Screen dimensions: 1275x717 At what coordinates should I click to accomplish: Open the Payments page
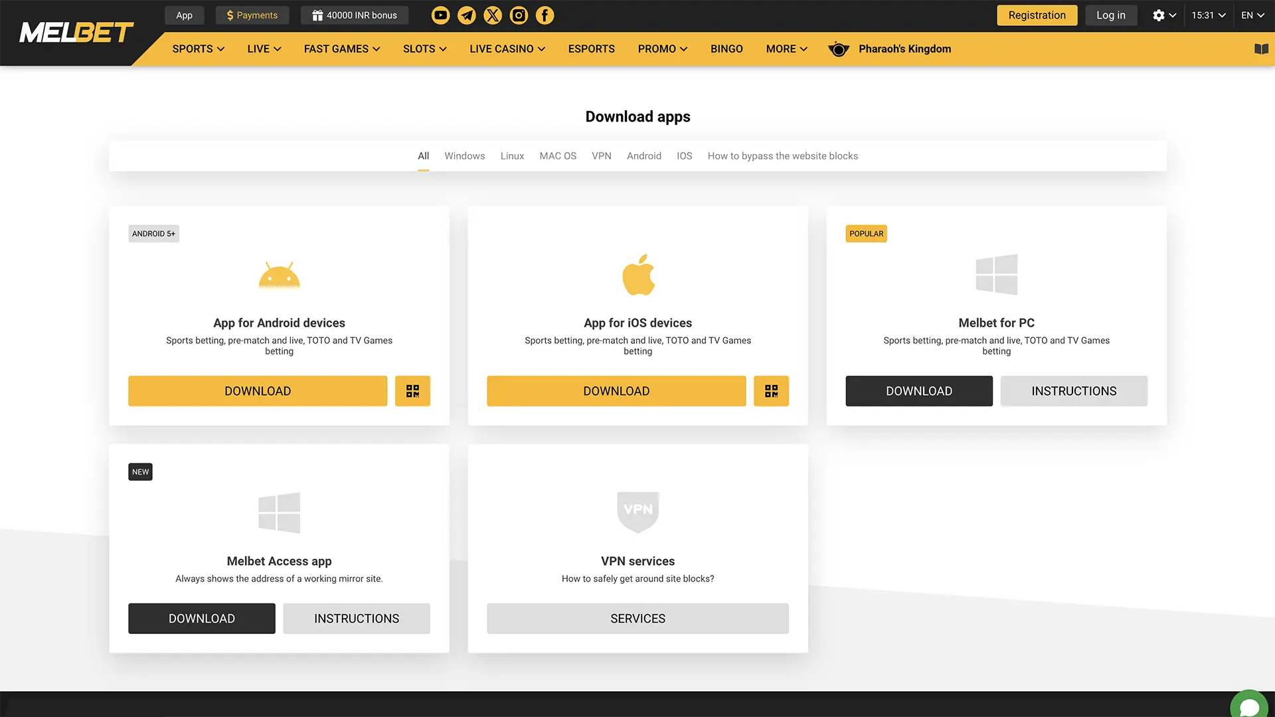[252, 15]
